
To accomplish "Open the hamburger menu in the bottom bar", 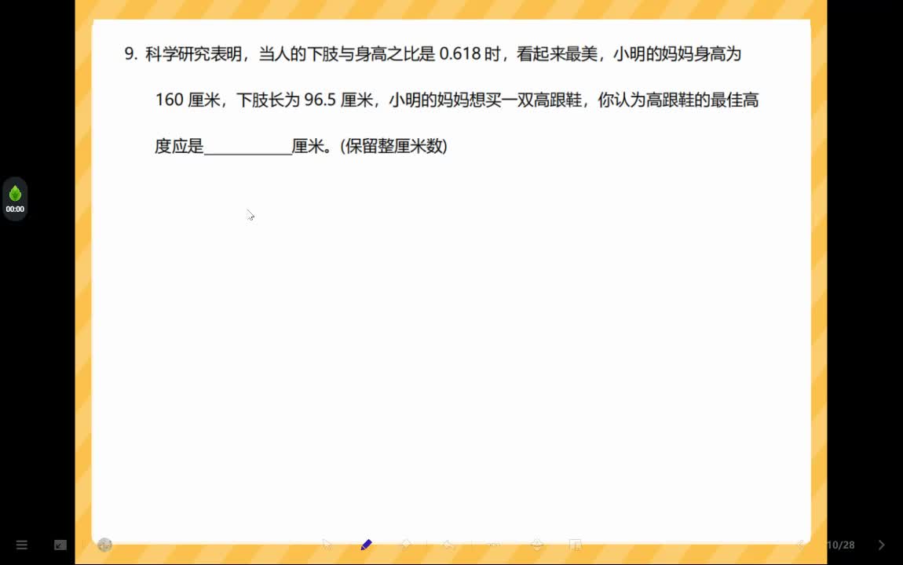I will 22,545.
